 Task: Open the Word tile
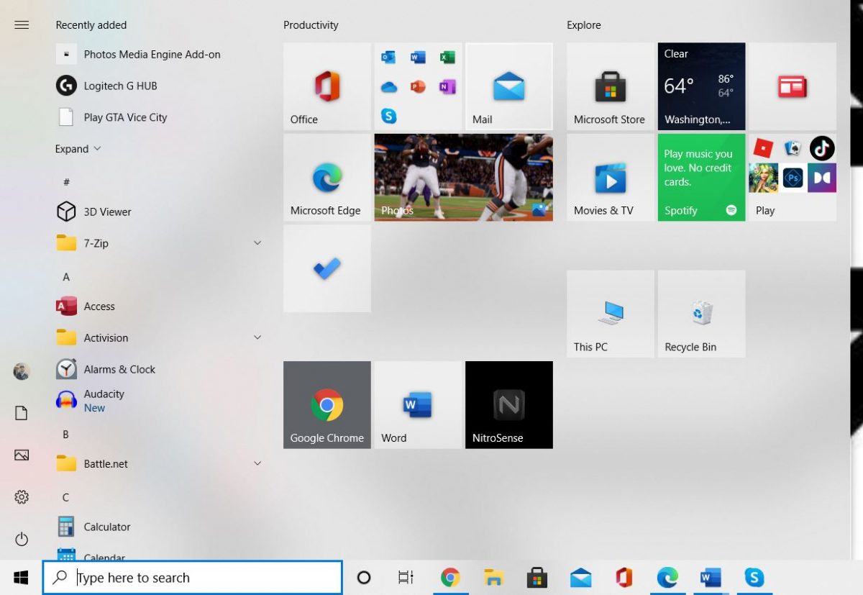point(418,405)
